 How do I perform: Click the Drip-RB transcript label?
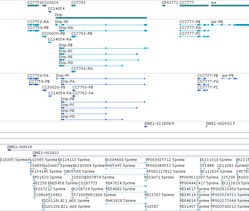66,45
